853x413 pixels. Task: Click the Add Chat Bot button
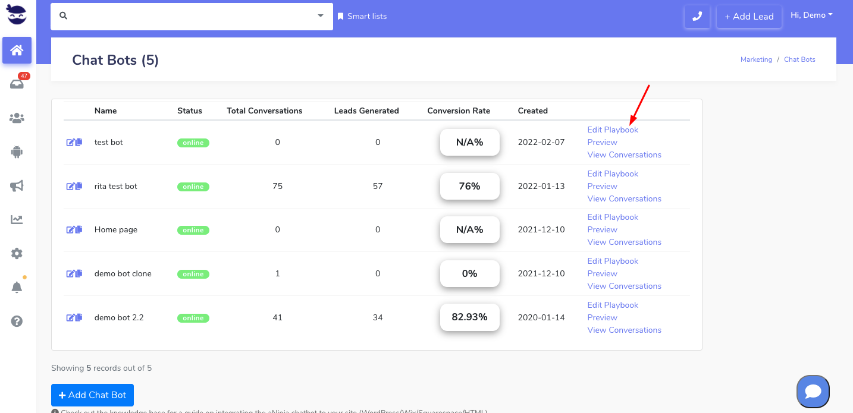tap(92, 395)
